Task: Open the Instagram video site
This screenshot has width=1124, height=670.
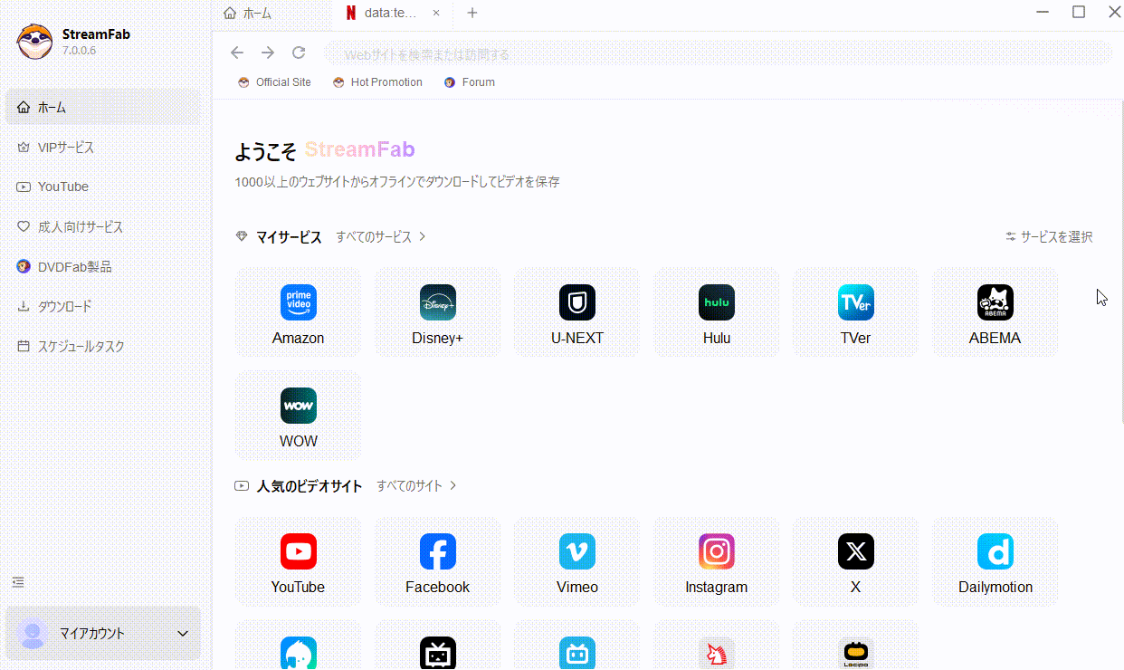Action: (716, 561)
